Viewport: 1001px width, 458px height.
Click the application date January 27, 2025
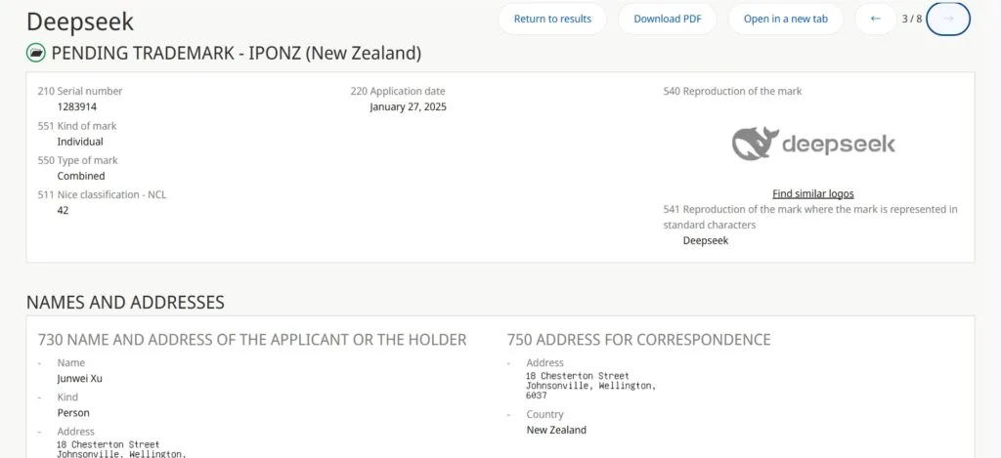(408, 106)
